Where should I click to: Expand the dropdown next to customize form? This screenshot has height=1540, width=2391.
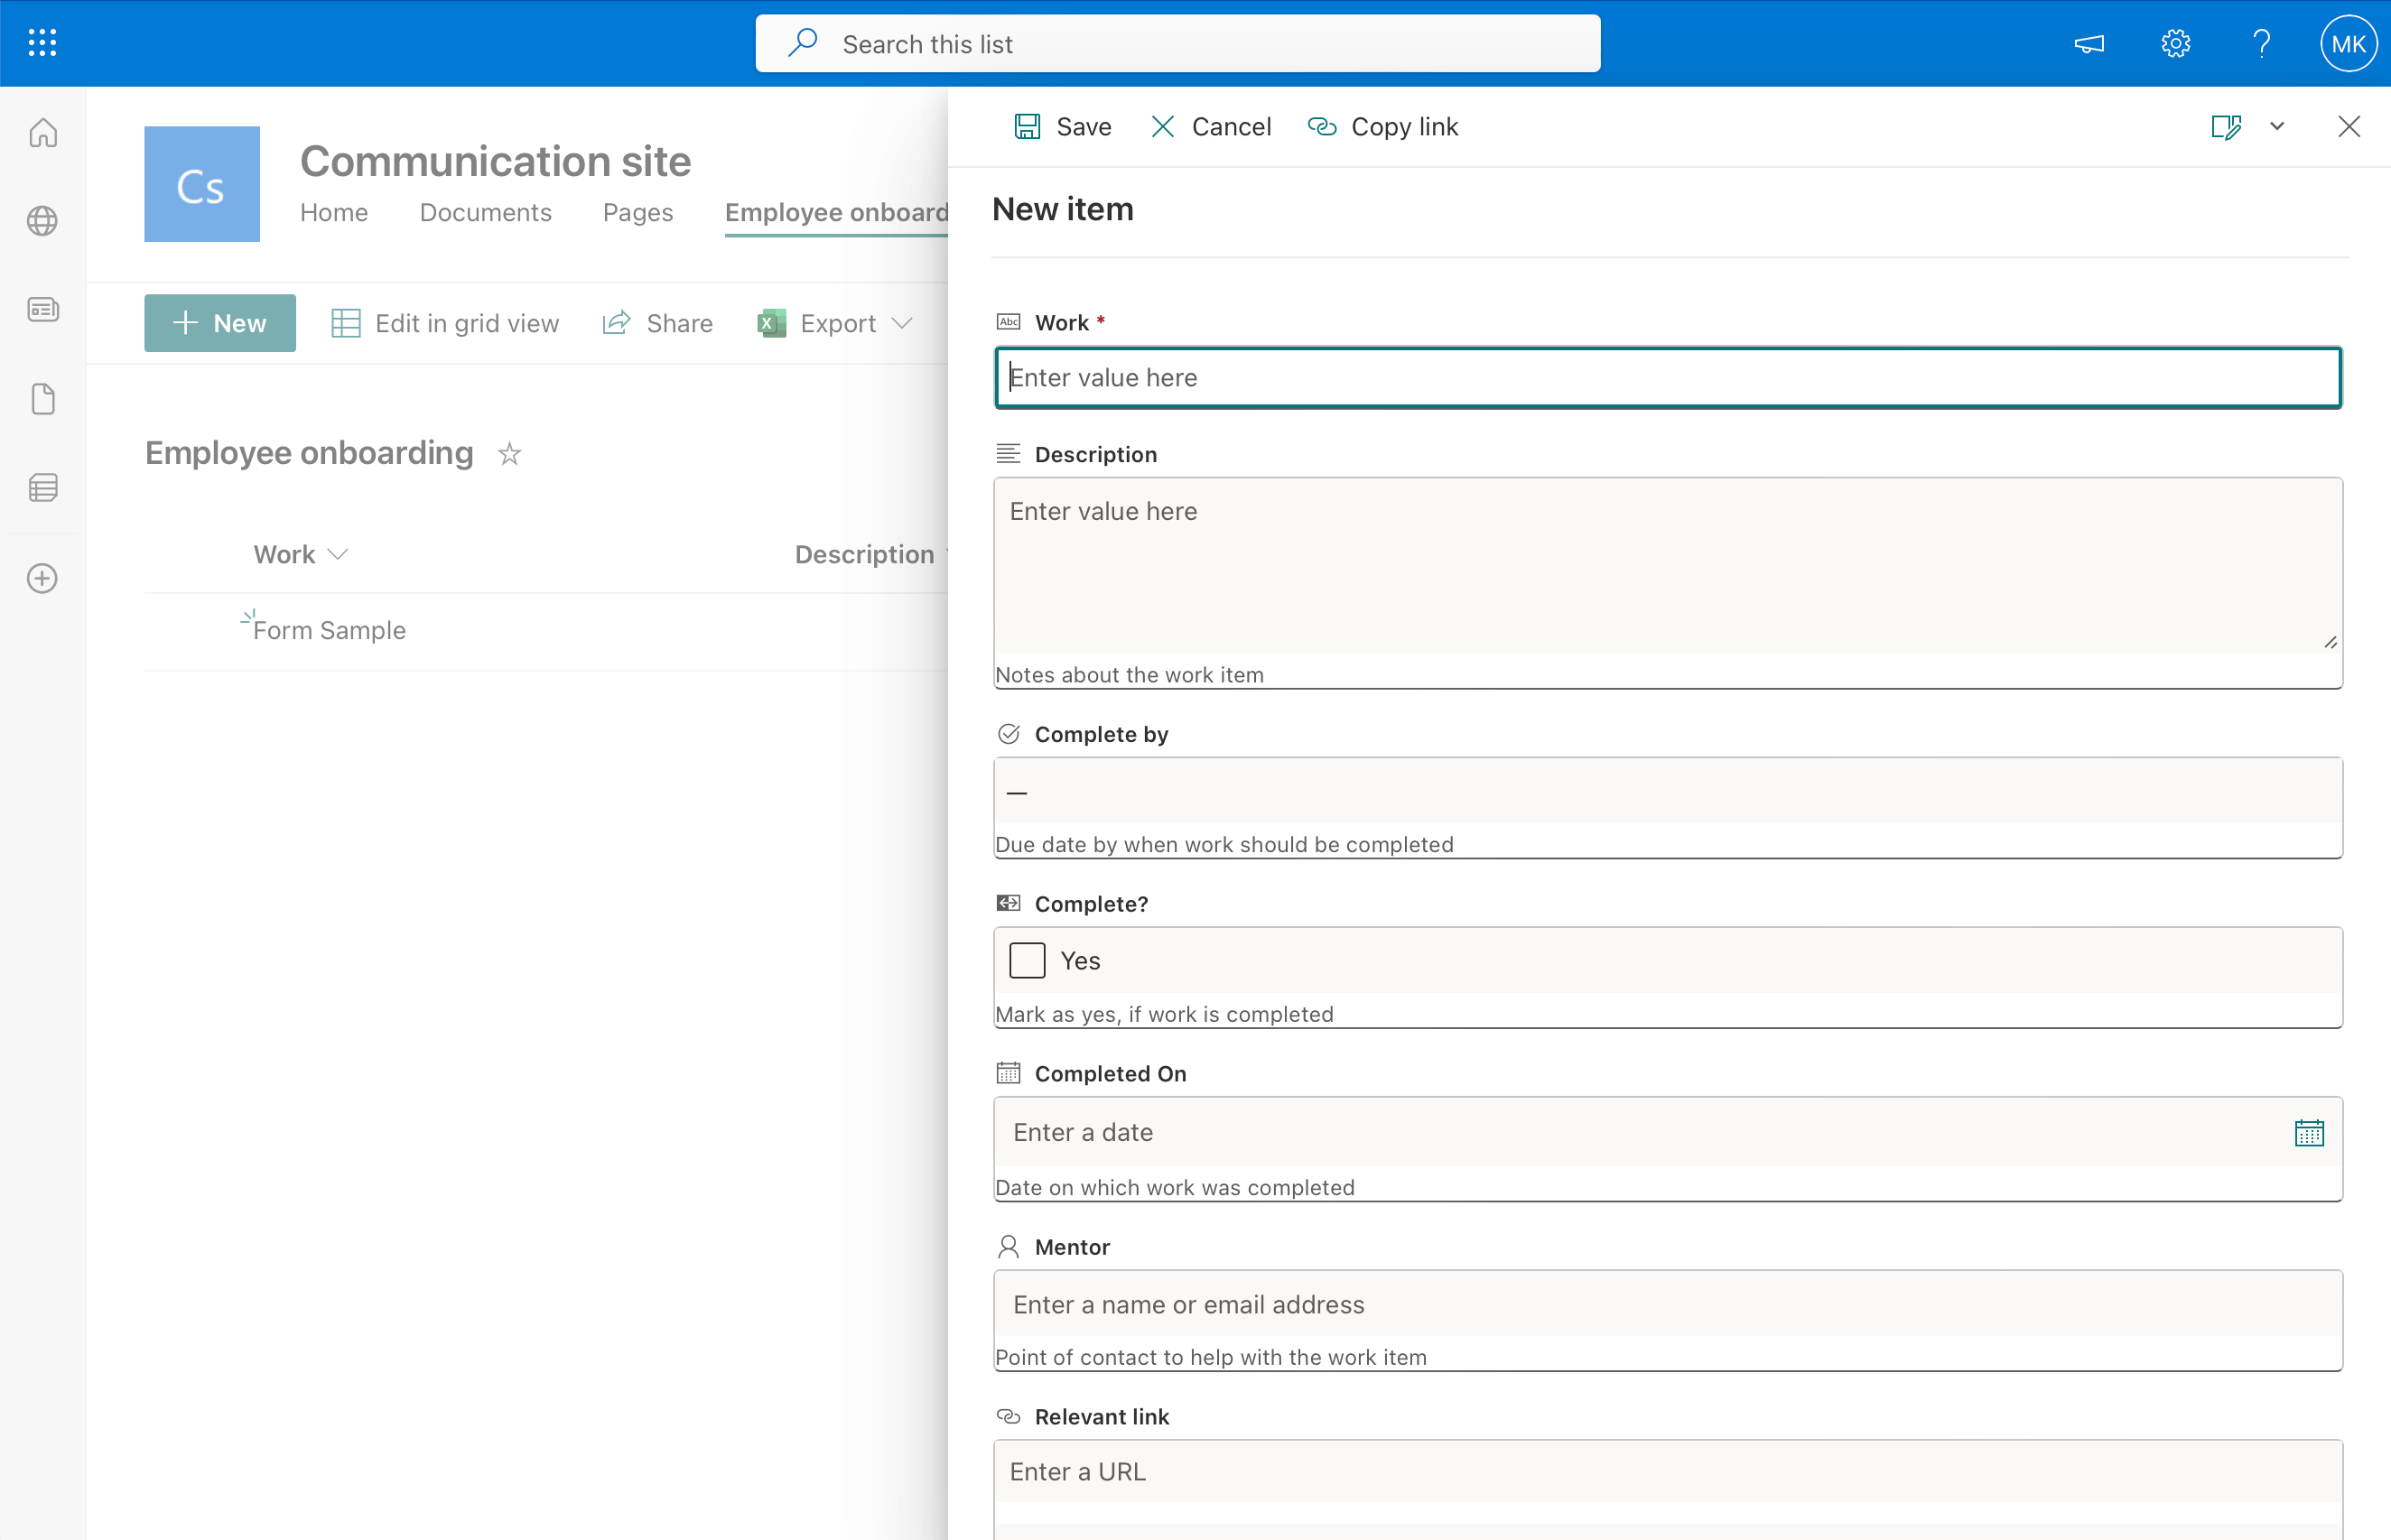2276,125
